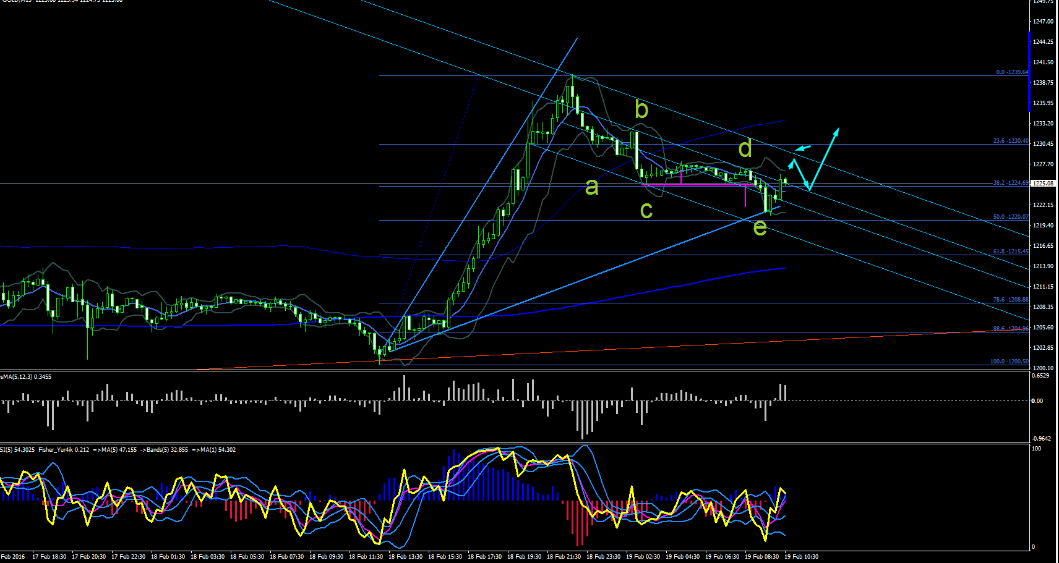The image size is (1059, 563).
Task: Click price scale value 1208.35
Action: click(x=1043, y=307)
